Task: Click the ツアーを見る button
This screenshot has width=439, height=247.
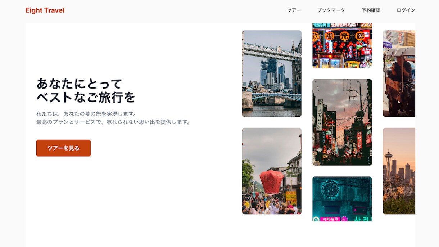Action: 63,148
